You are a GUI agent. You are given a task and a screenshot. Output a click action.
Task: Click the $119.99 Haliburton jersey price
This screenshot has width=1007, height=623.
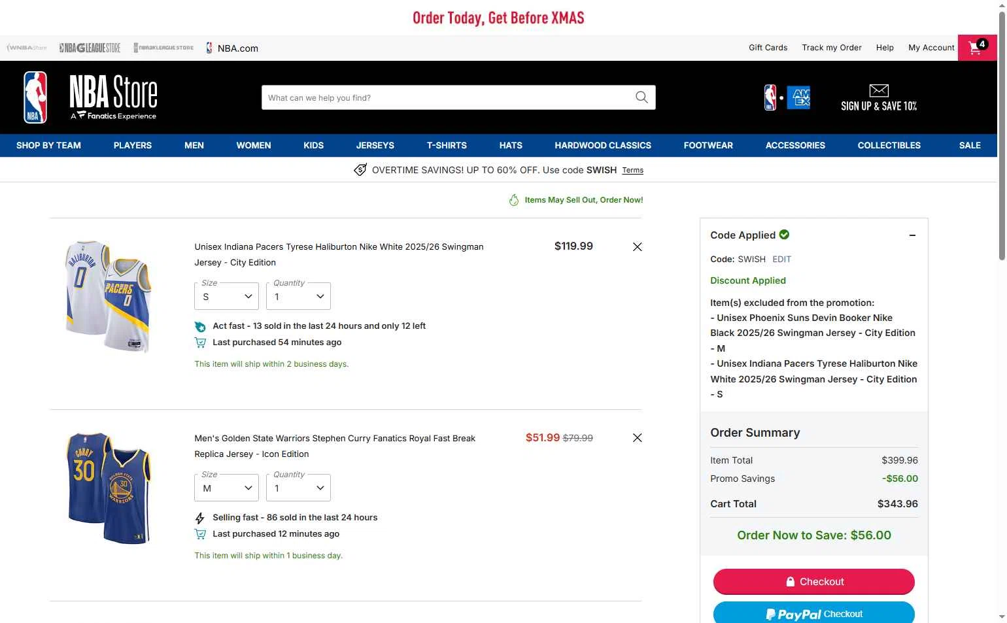(x=573, y=246)
